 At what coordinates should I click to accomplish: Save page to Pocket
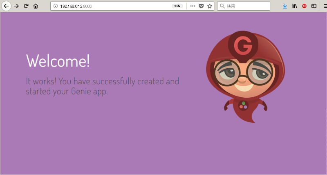[201, 6]
